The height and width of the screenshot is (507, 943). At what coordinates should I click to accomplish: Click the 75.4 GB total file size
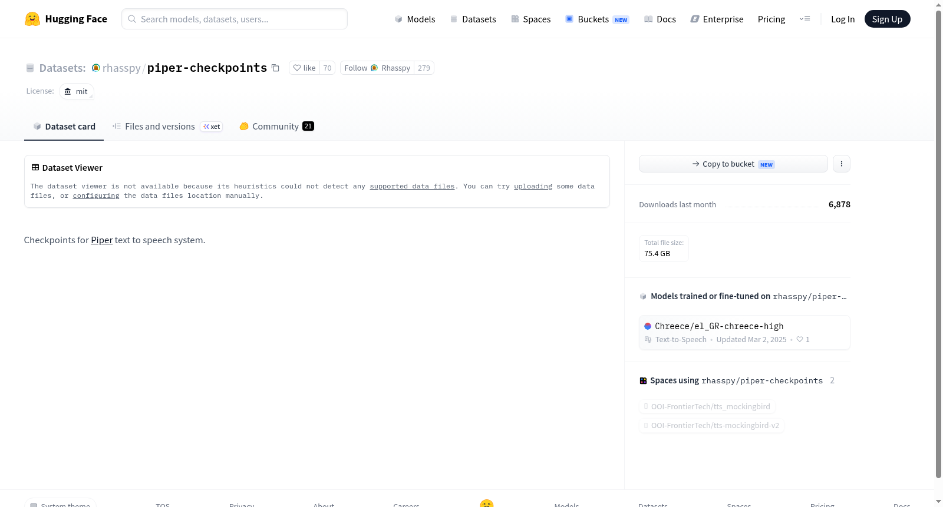tap(657, 254)
